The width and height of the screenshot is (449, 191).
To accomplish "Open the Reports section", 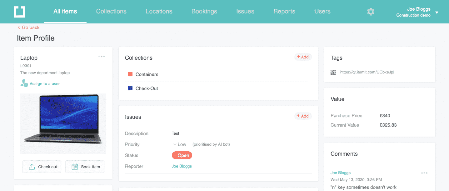I will (284, 11).
